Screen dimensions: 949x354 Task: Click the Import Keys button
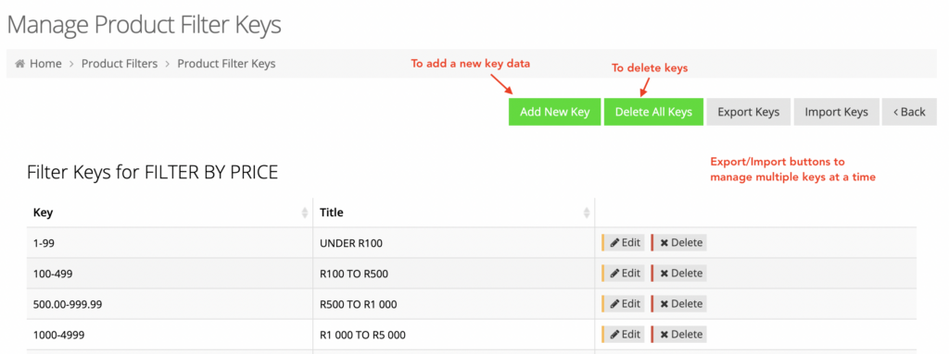click(837, 112)
